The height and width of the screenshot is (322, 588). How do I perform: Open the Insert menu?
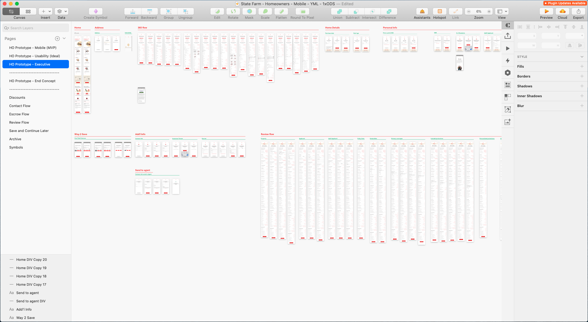point(45,11)
